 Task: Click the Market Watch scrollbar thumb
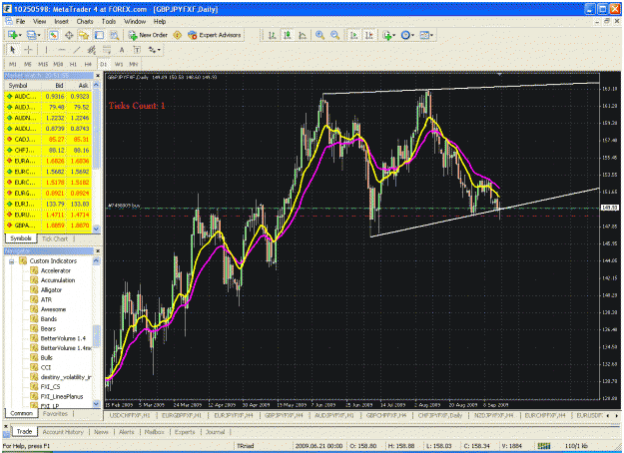tap(96, 129)
